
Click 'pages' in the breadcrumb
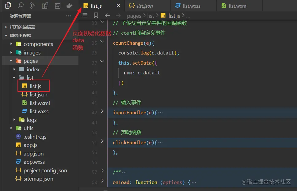(x=134, y=16)
